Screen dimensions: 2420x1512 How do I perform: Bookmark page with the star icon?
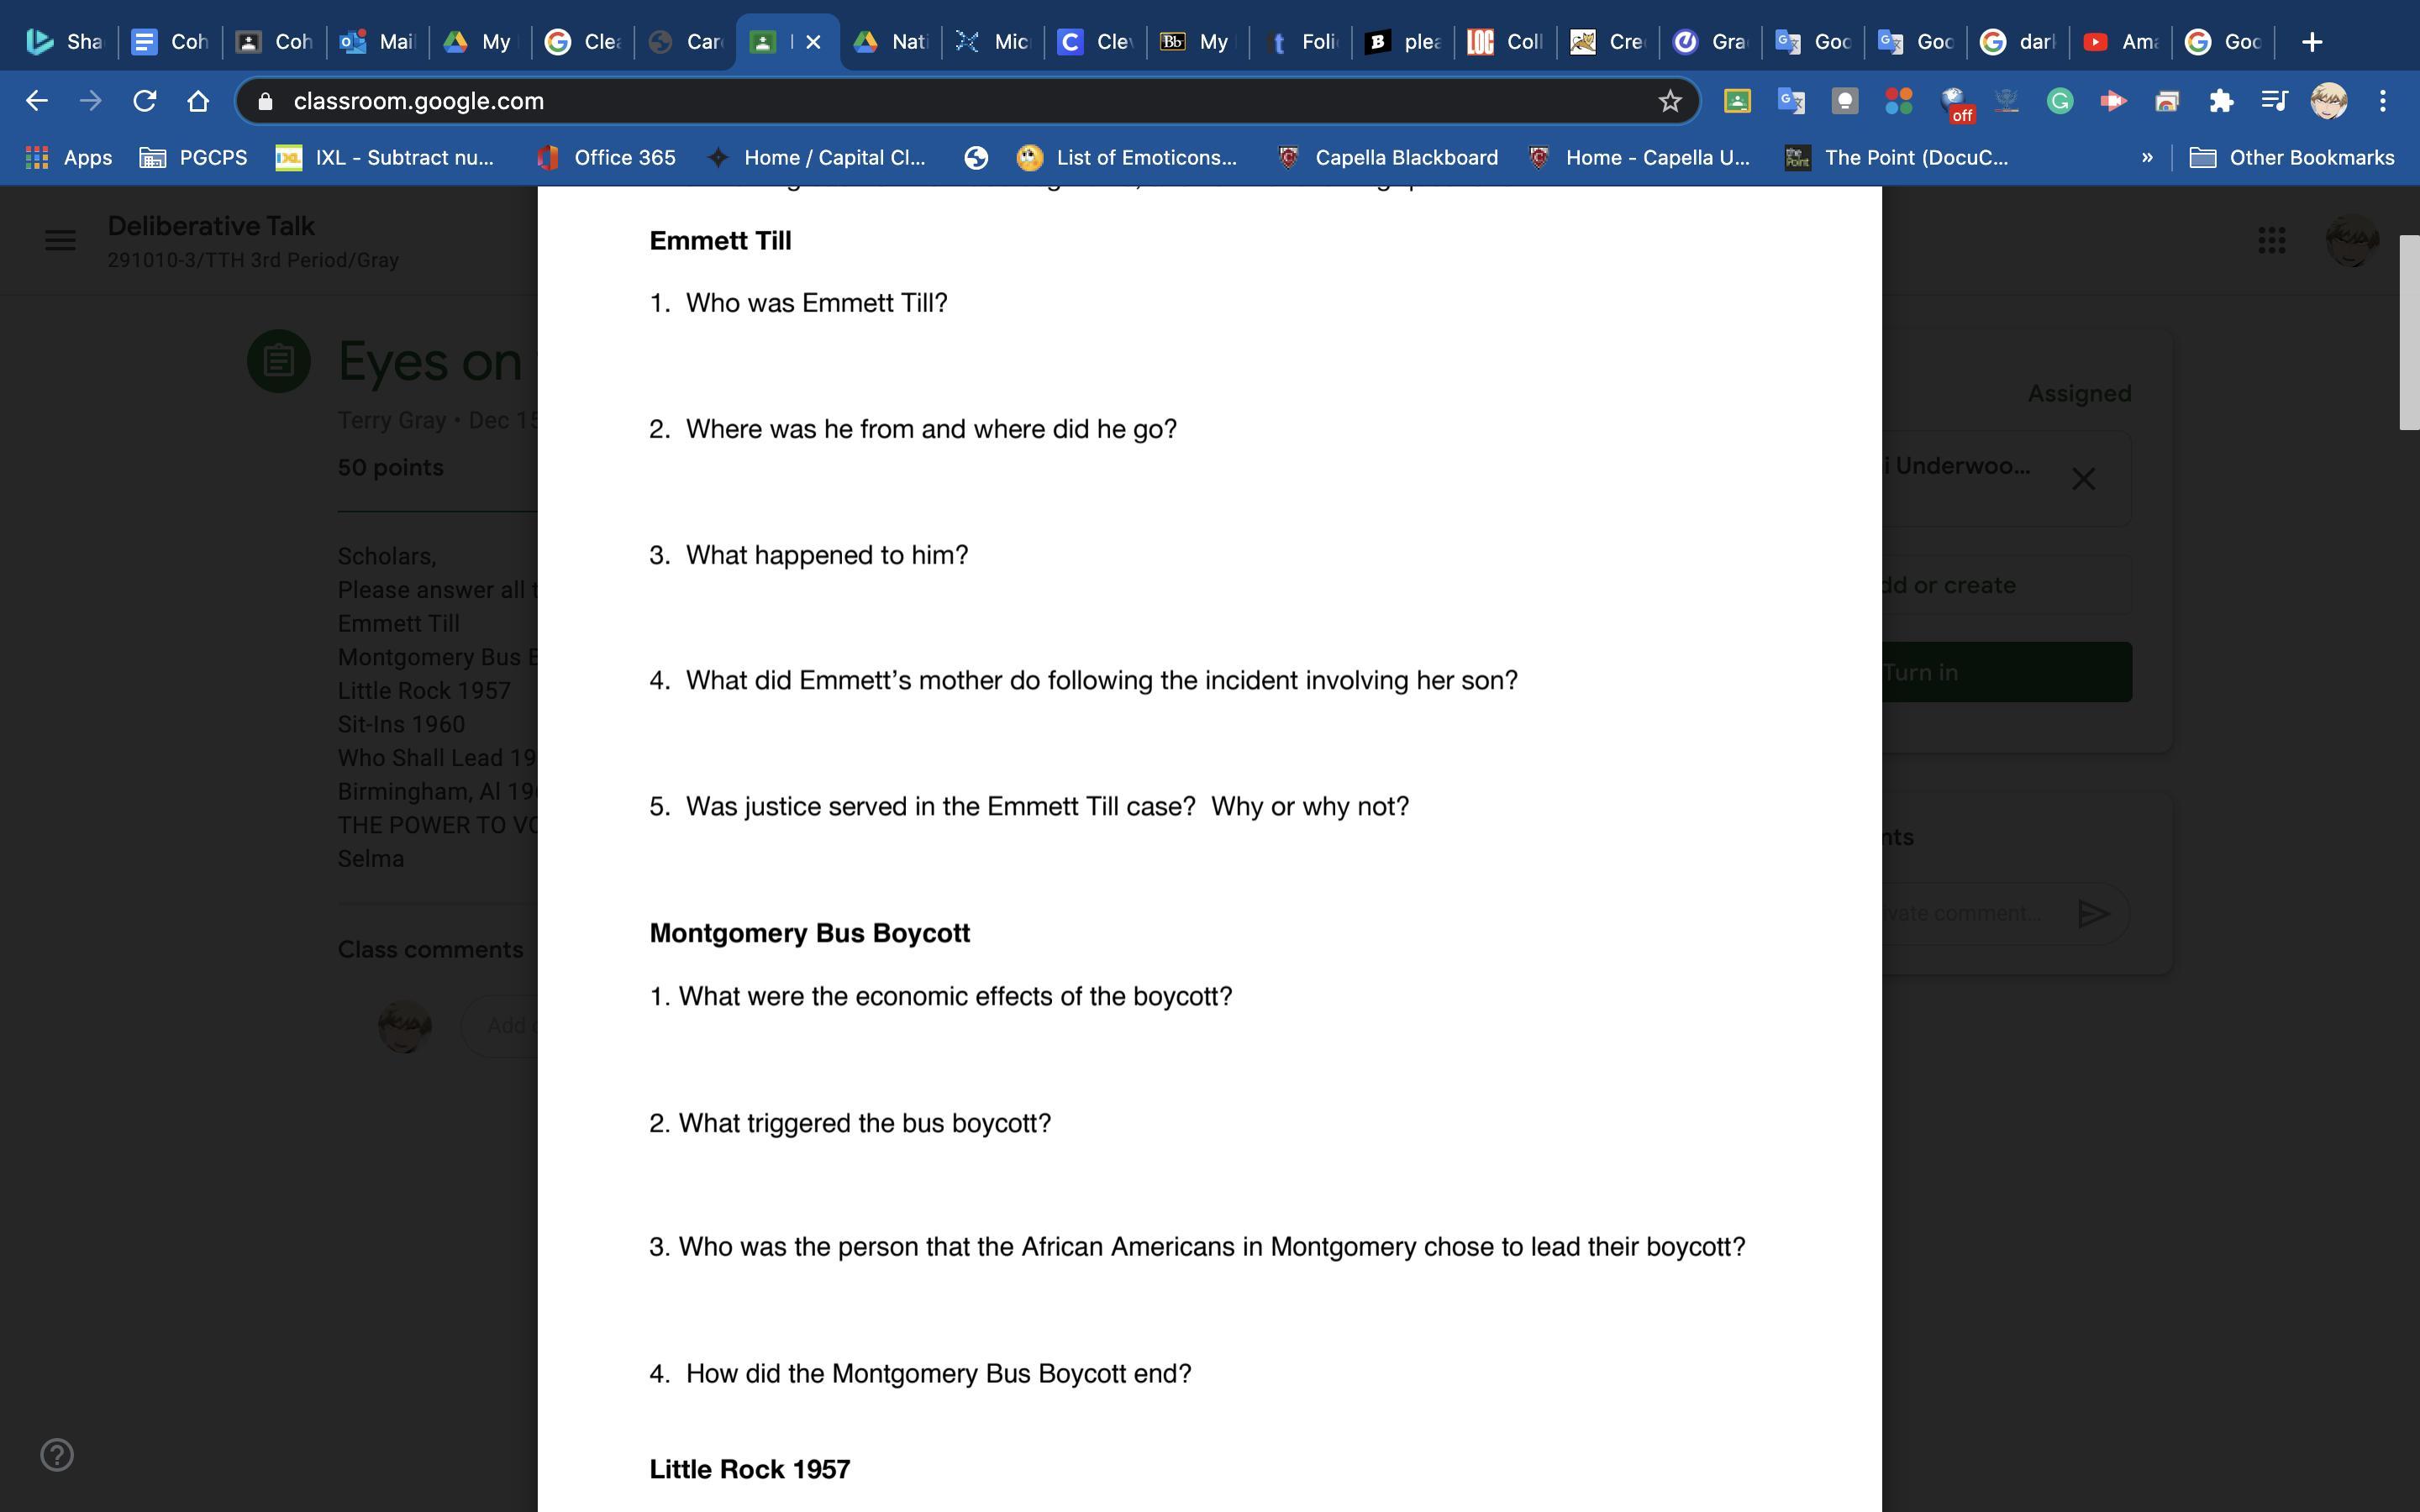1669,101
